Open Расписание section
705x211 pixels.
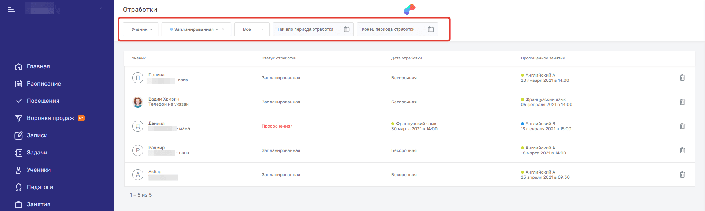[x=44, y=84]
